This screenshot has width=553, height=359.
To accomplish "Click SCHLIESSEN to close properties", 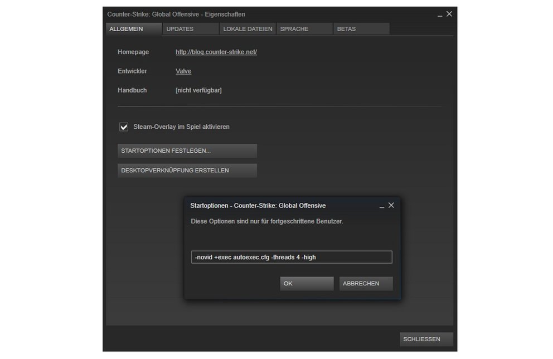I will 426,339.
